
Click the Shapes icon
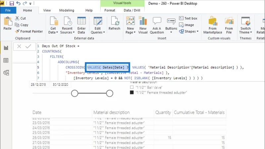pos(181,31)
